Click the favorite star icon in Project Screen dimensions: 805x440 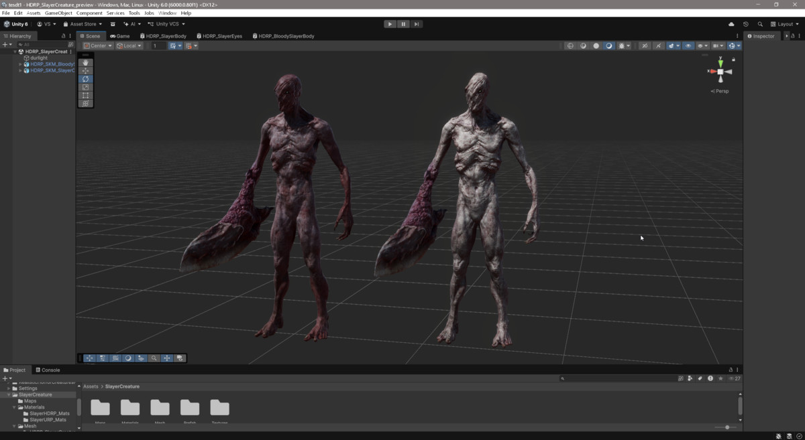[720, 378]
